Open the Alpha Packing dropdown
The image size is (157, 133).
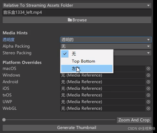point(106,46)
